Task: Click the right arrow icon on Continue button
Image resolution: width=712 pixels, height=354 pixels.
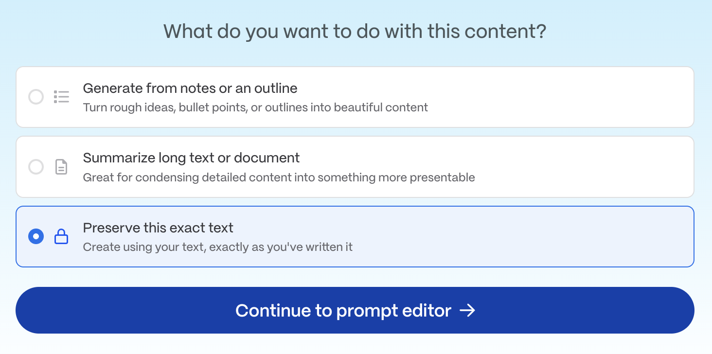Action: coord(467,310)
